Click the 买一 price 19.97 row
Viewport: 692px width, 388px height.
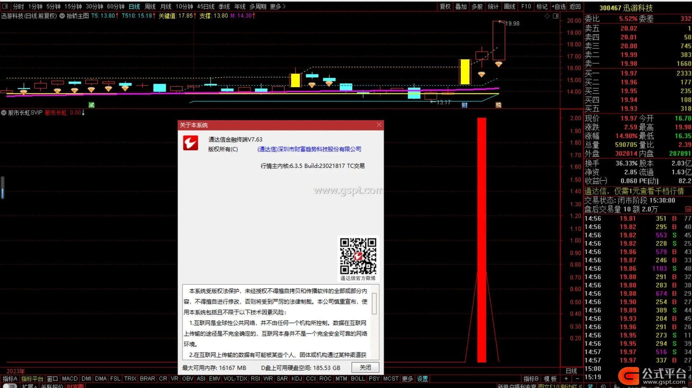point(638,73)
